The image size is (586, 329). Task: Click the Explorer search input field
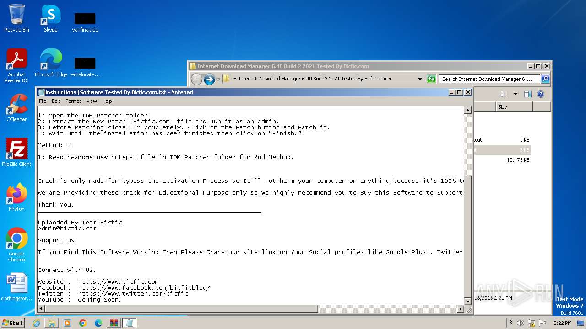[x=489, y=79]
